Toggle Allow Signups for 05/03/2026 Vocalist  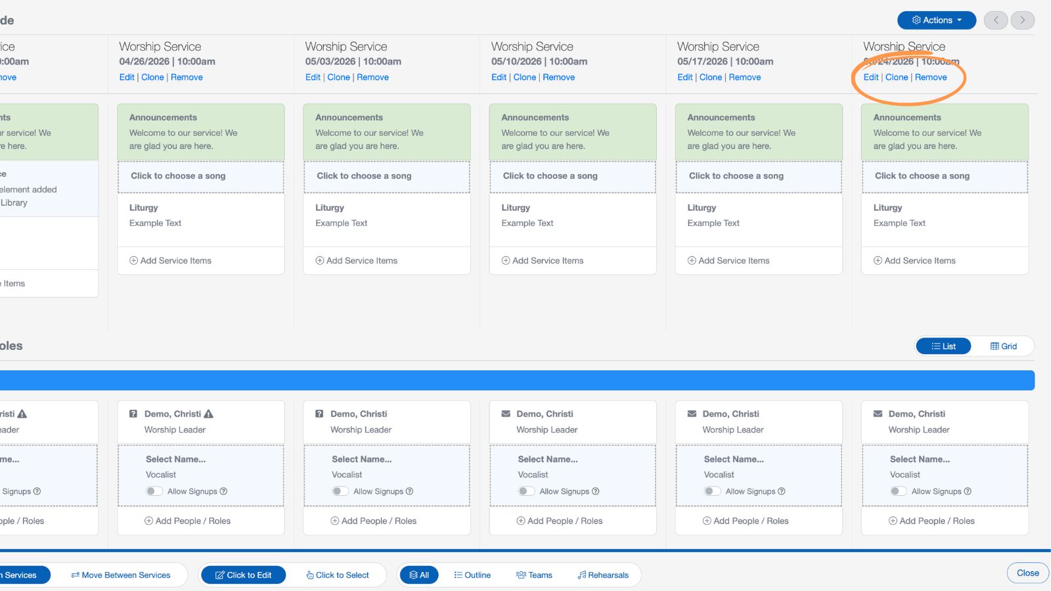[340, 491]
